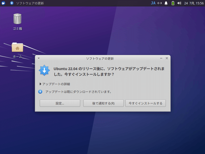This screenshot has height=154, width=205.
Task: Click text アップデートは既にダウンロードされています。
Action: (x=78, y=92)
